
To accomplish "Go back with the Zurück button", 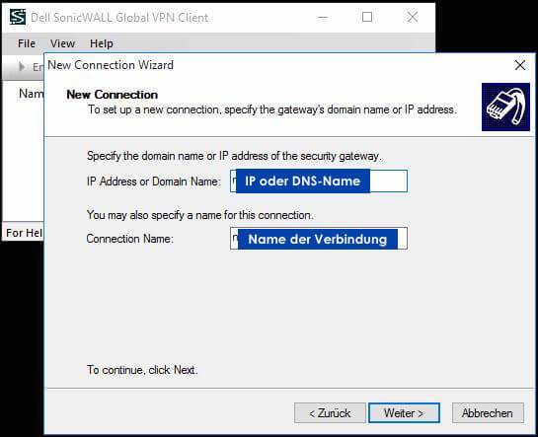I will 330,412.
